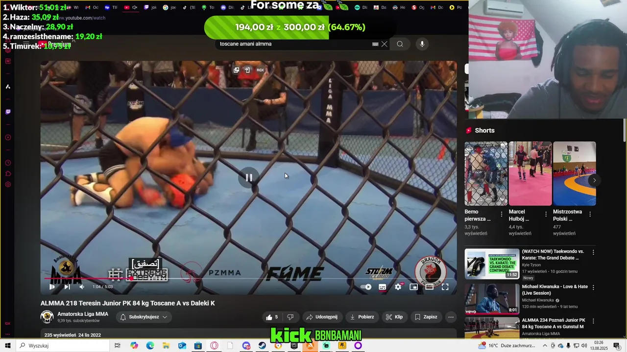Click the settings gear in browser sidebar
This screenshot has height=352, width=627.
(8, 185)
